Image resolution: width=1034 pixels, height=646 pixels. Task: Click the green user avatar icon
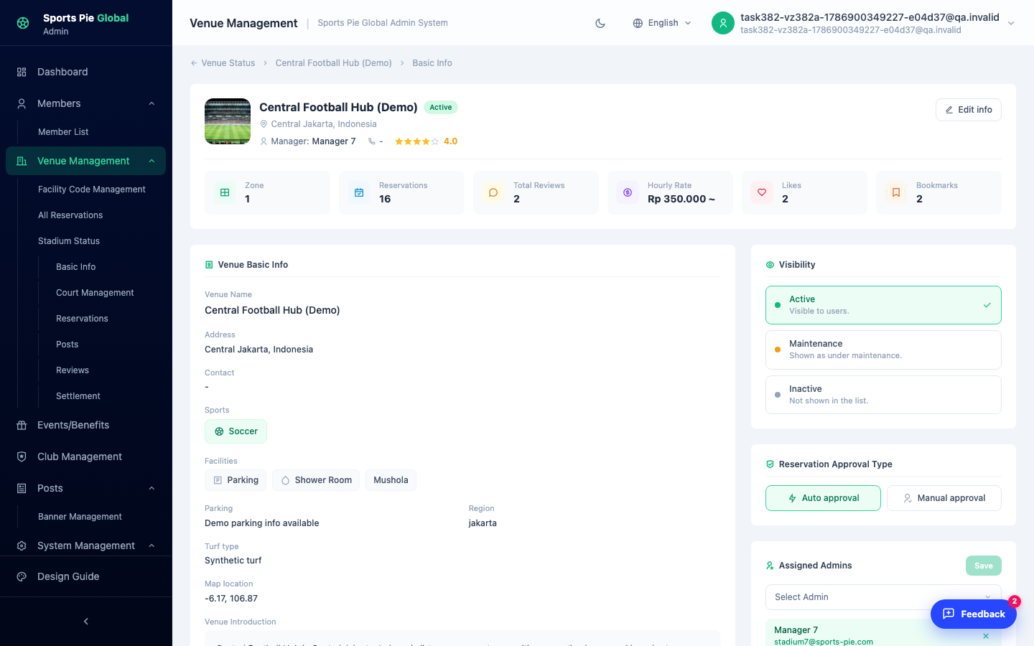click(723, 23)
